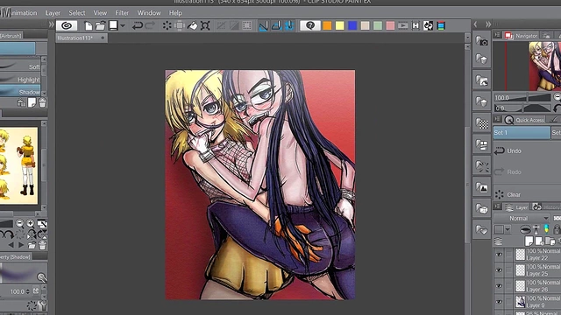This screenshot has height=315, width=561.
Task: Create a new document via page icon
Action: pos(88,25)
